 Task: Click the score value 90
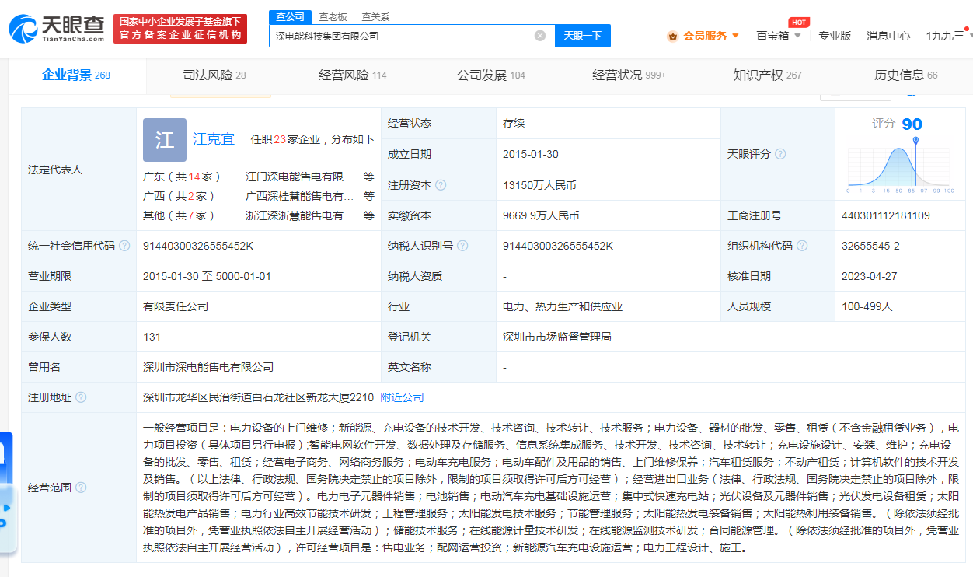click(912, 124)
